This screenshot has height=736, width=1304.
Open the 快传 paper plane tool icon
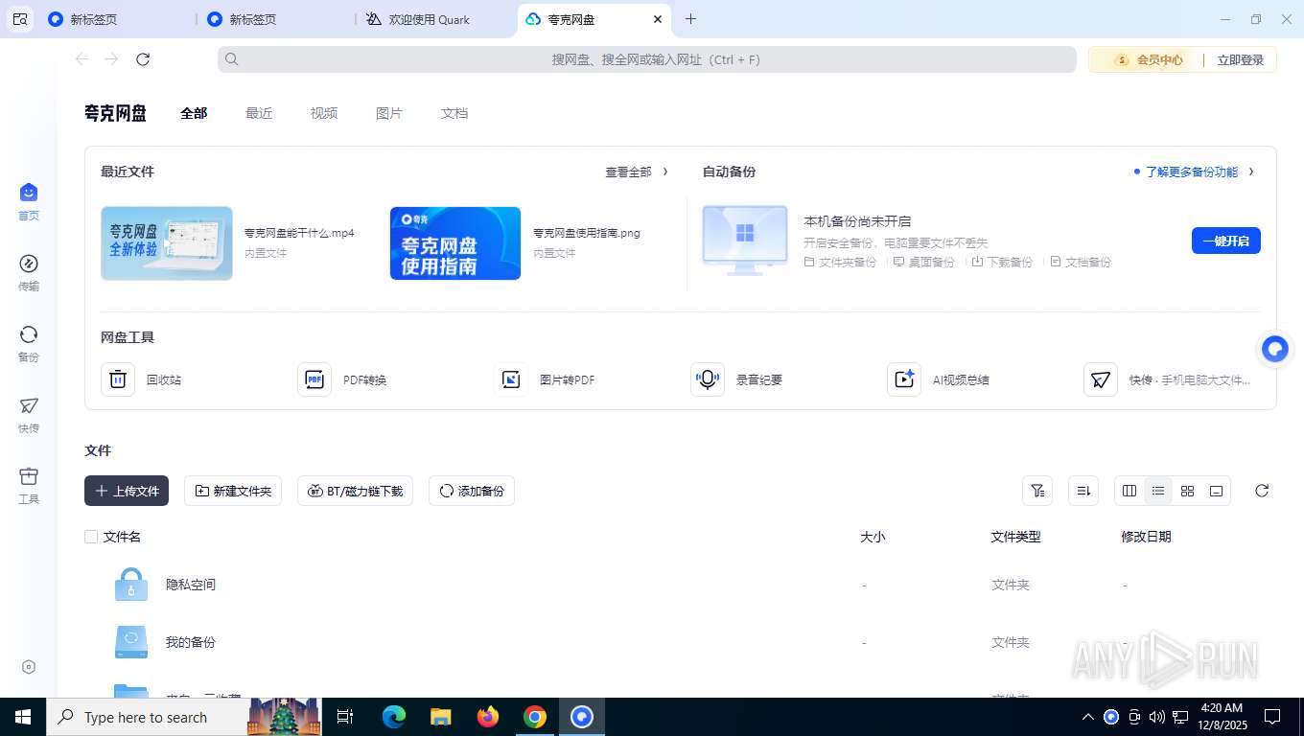[1101, 379]
